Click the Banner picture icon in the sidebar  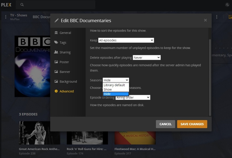(56, 72)
